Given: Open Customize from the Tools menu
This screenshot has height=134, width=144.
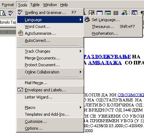Looking at the screenshot, I should pos(50,121).
